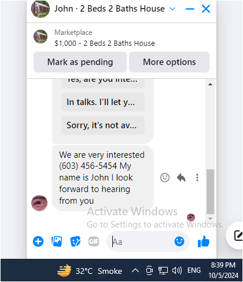Viewport: 243px width, 282px height.
Task: Focus the Aa message input field
Action: tap(143, 241)
